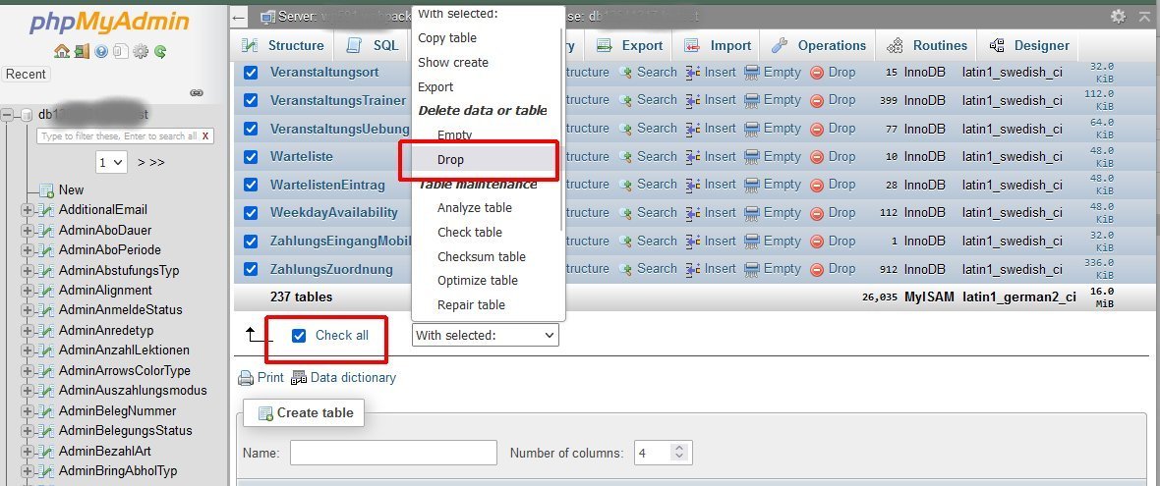Viewport: 1160px width, 486px height.
Task: Switch to the Operations tab
Action: tap(821, 45)
